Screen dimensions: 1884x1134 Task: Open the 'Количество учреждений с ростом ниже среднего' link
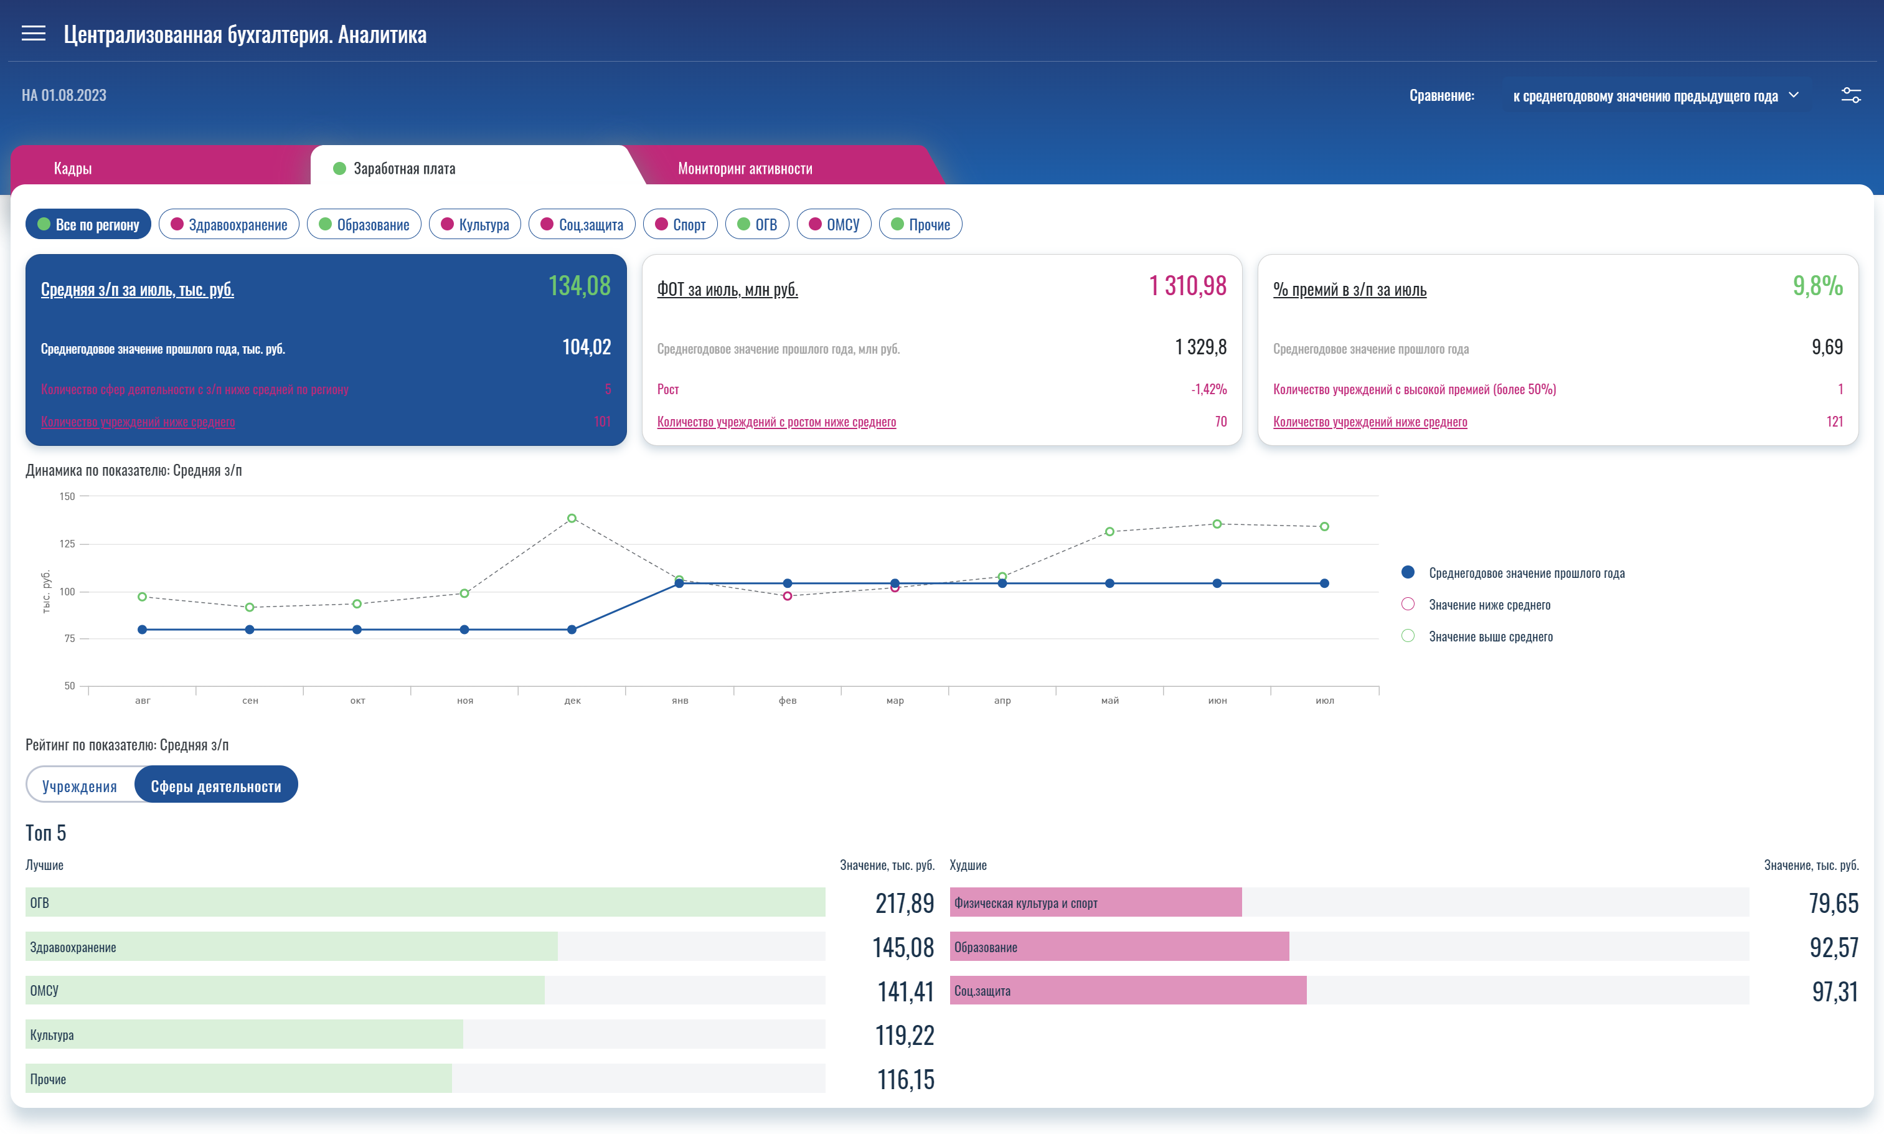pyautogui.click(x=776, y=422)
